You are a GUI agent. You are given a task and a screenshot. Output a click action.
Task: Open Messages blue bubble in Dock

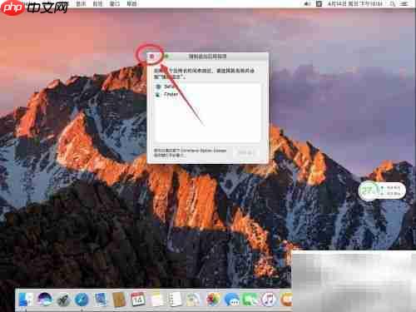(x=231, y=300)
